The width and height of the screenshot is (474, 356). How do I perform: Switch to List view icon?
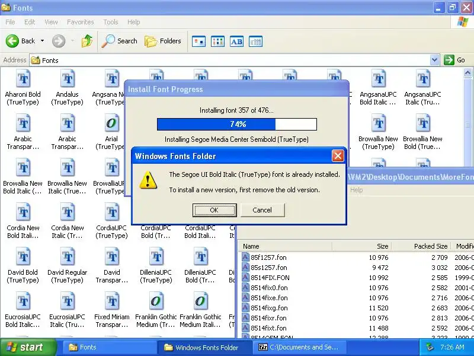pyautogui.click(x=217, y=42)
